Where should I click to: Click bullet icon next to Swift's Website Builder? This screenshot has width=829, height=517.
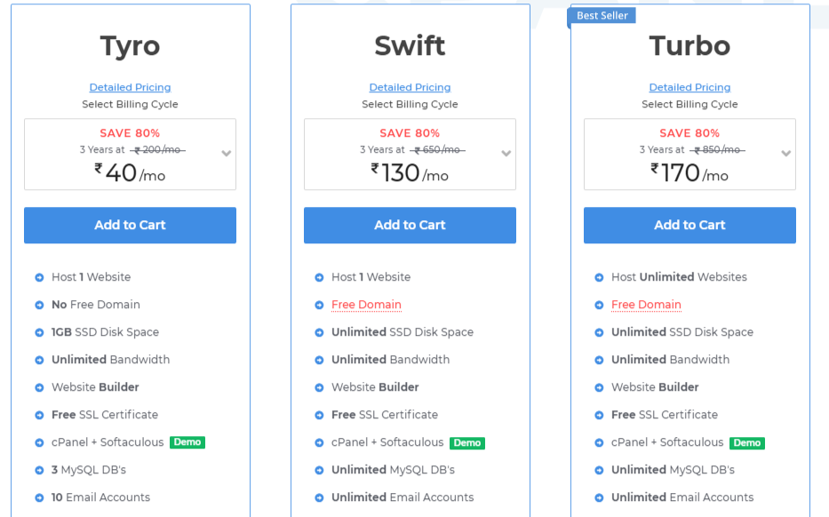point(319,387)
